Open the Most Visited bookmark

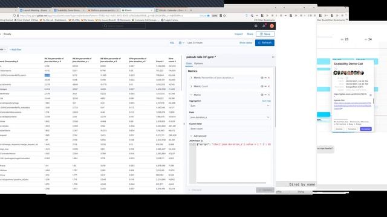click(x=22, y=20)
